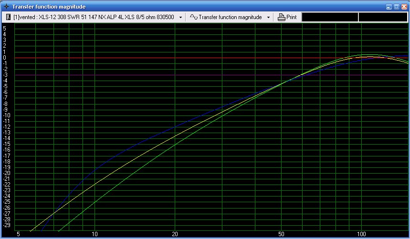Click the first black readout field
This screenshot has height=239, width=410.
coord(330,17)
